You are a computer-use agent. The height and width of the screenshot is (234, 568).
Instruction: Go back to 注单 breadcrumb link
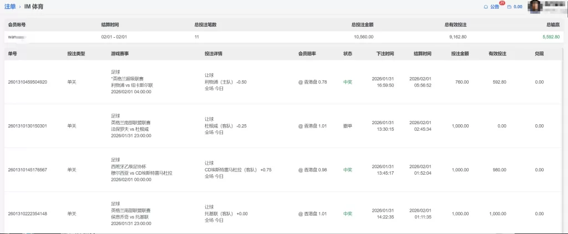click(9, 7)
